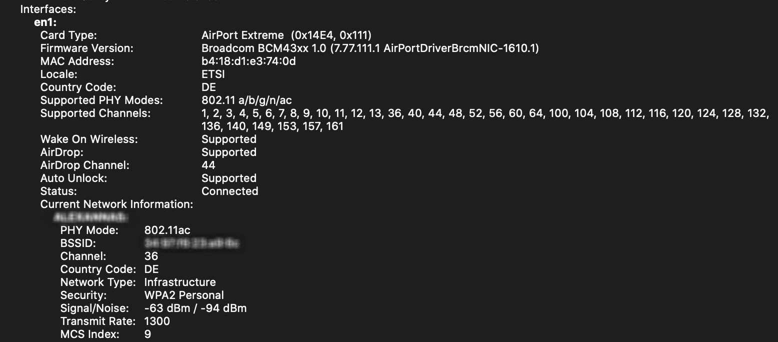Click the Status value Connected

click(x=230, y=191)
